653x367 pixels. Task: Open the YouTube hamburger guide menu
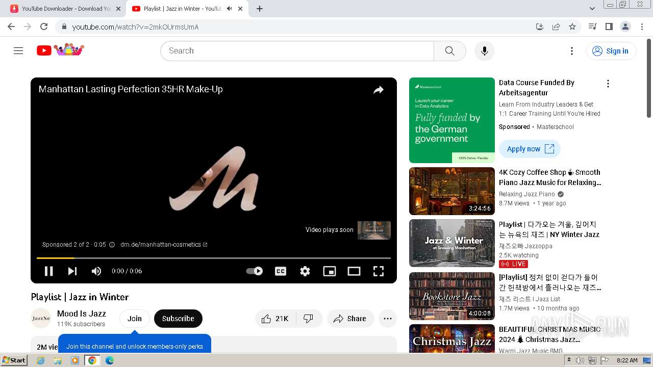click(x=18, y=50)
